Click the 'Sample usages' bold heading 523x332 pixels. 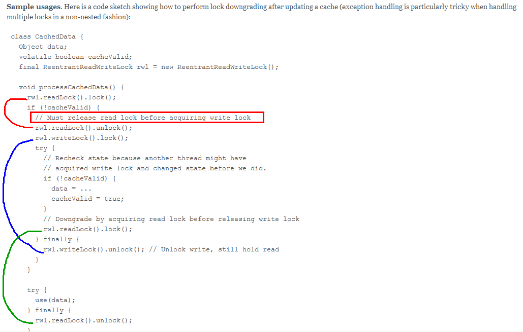coord(34,7)
